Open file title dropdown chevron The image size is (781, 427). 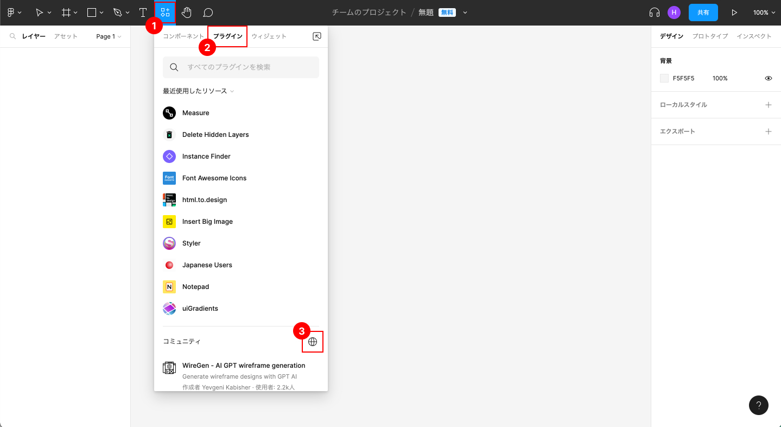(465, 12)
